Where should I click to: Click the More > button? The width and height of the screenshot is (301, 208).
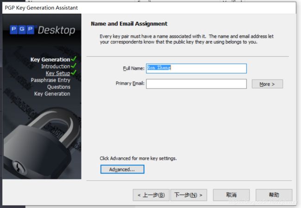[267, 84]
